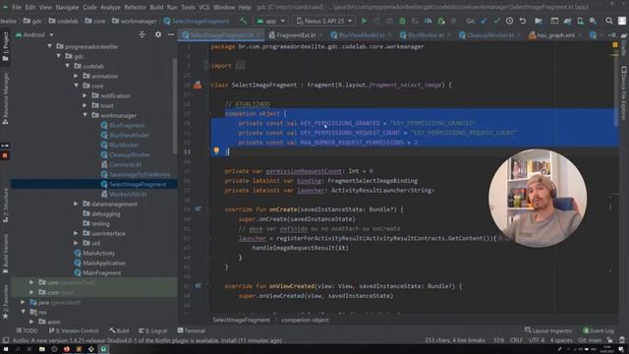The width and height of the screenshot is (629, 354).
Task: Expand the datamanagement folder
Action: coord(77,204)
